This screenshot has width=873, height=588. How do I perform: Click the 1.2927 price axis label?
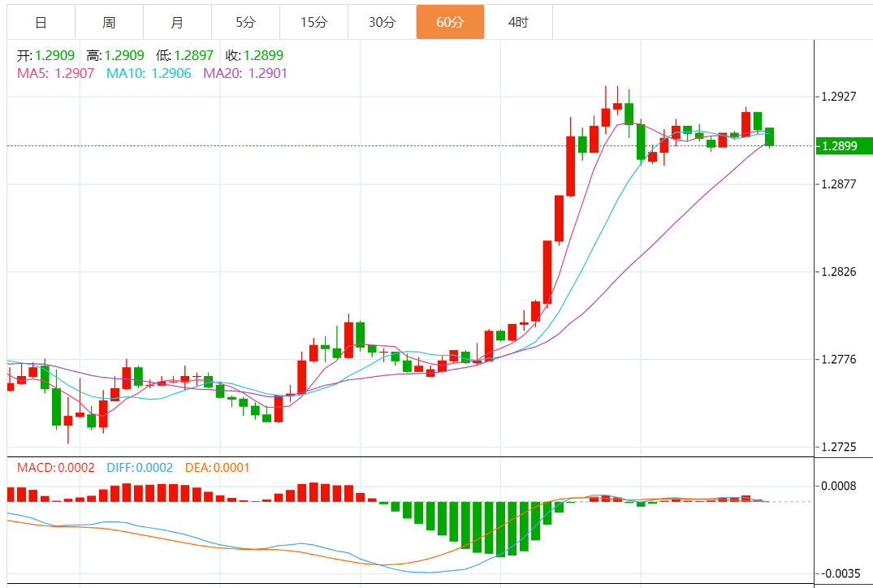pos(839,97)
